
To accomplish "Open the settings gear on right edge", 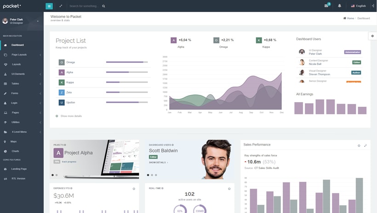I will click(x=372, y=36).
